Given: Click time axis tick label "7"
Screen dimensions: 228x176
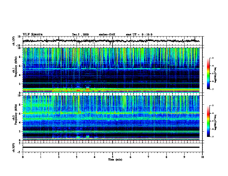Looking at the screenshot, I should pos(149,157).
